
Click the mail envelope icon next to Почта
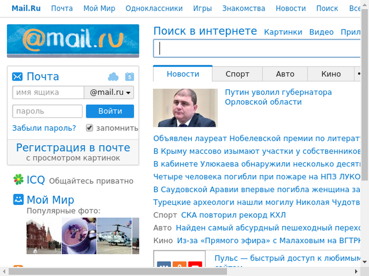coord(17,77)
